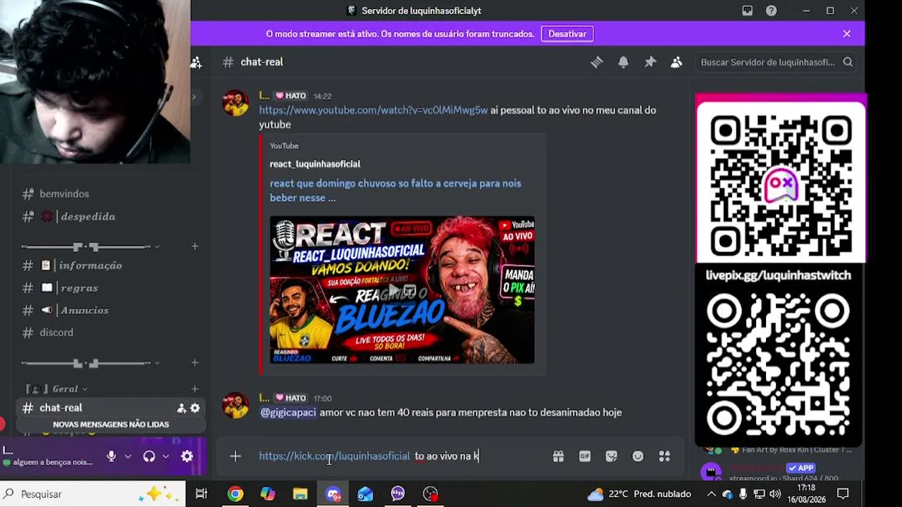Click Desativar to disable streamer mode
This screenshot has height=507, width=902.
click(x=567, y=34)
